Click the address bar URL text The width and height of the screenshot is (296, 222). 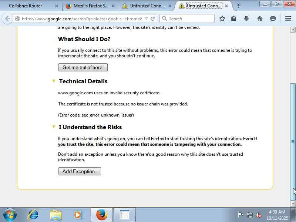(x=82, y=19)
